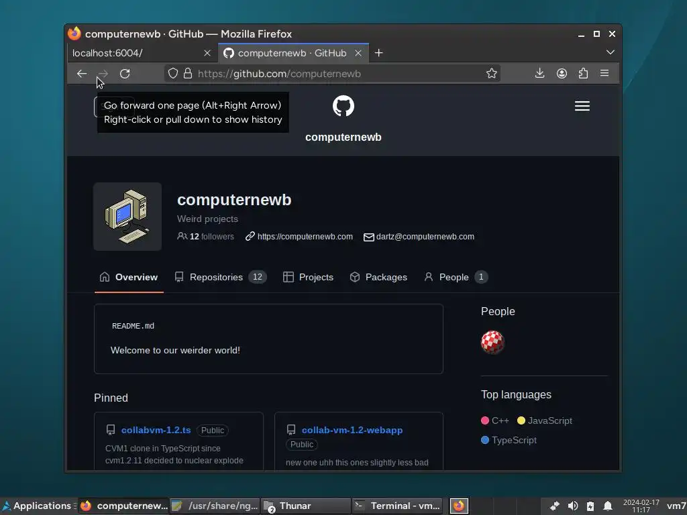687x515 pixels.
Task: Open the Firefox extensions puzzle icon
Action: 583,73
